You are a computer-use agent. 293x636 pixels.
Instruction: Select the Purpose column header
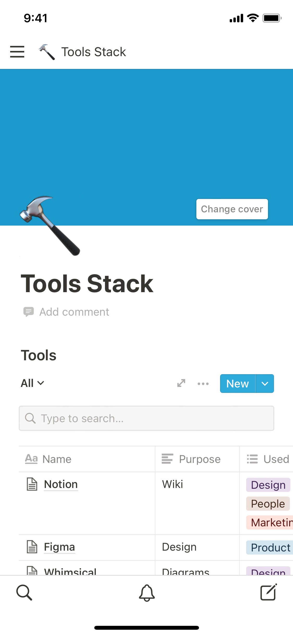199,459
